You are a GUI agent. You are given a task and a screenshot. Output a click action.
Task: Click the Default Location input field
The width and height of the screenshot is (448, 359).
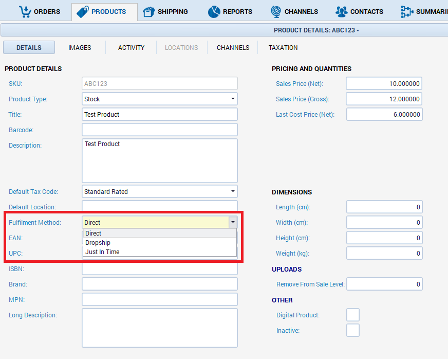160,206
